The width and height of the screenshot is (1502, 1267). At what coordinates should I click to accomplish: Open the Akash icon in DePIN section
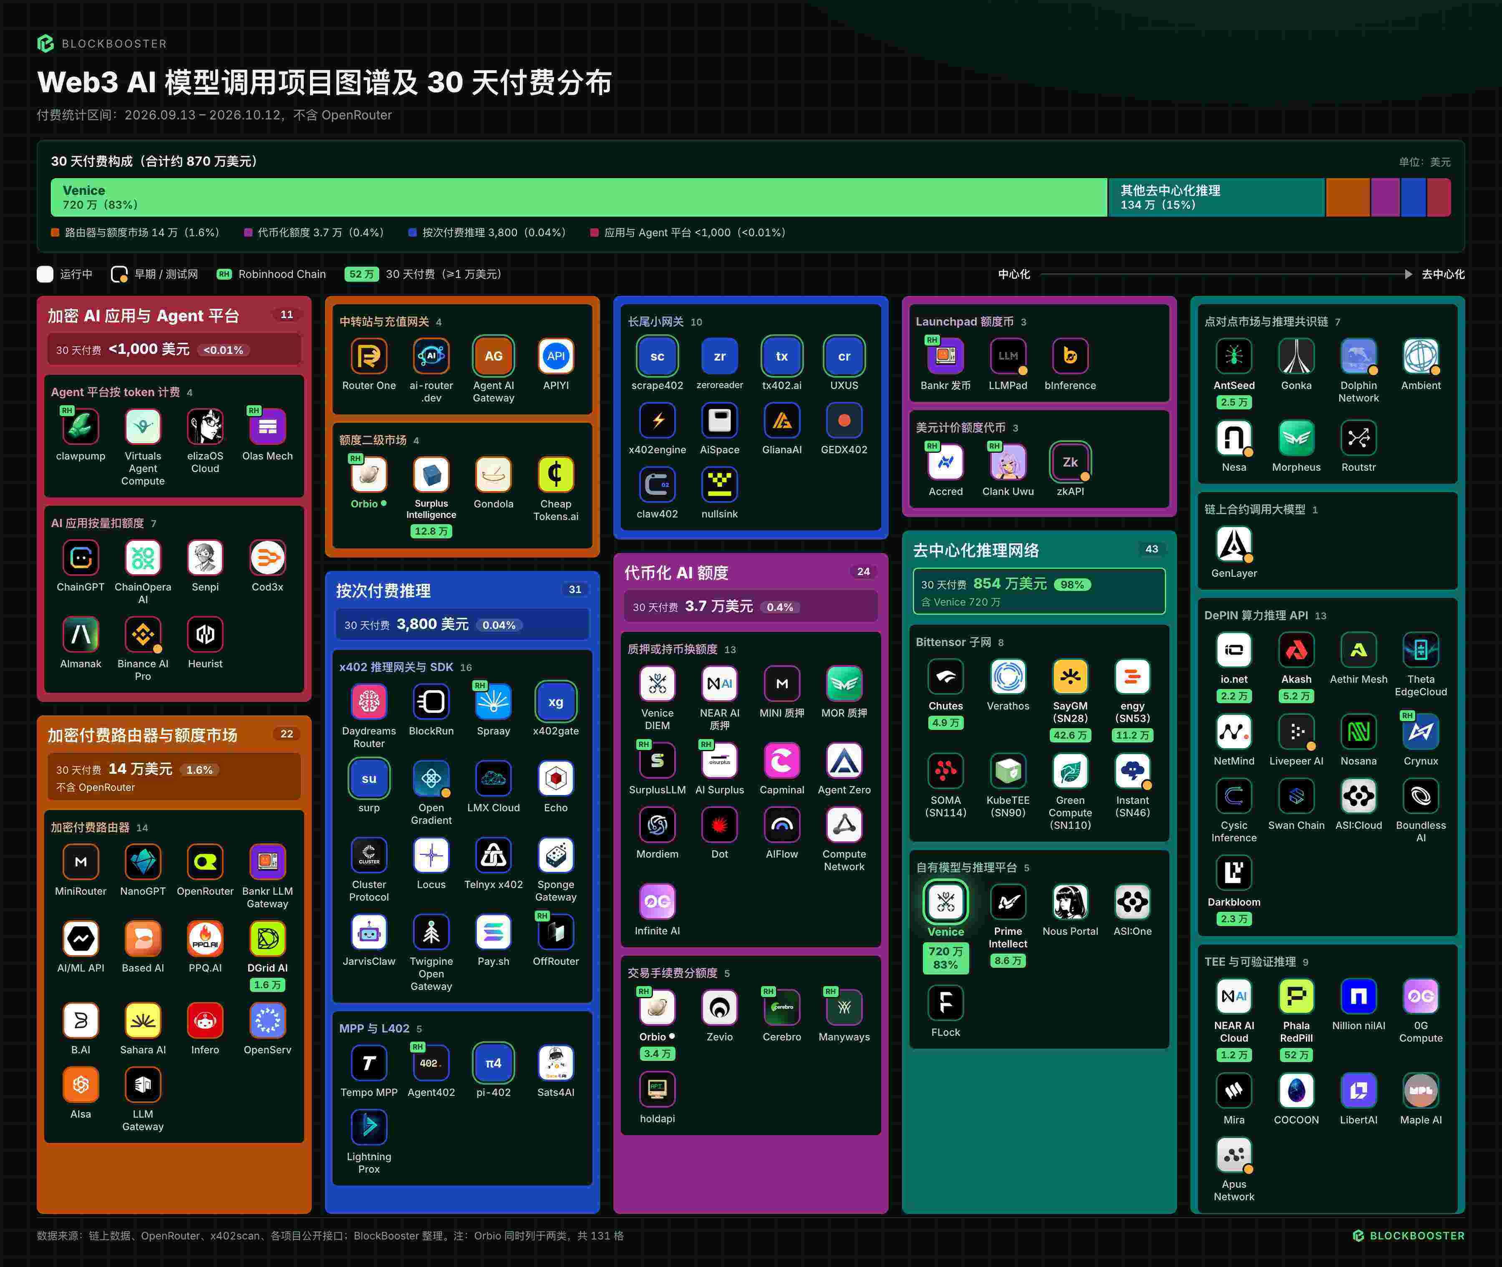[1296, 650]
